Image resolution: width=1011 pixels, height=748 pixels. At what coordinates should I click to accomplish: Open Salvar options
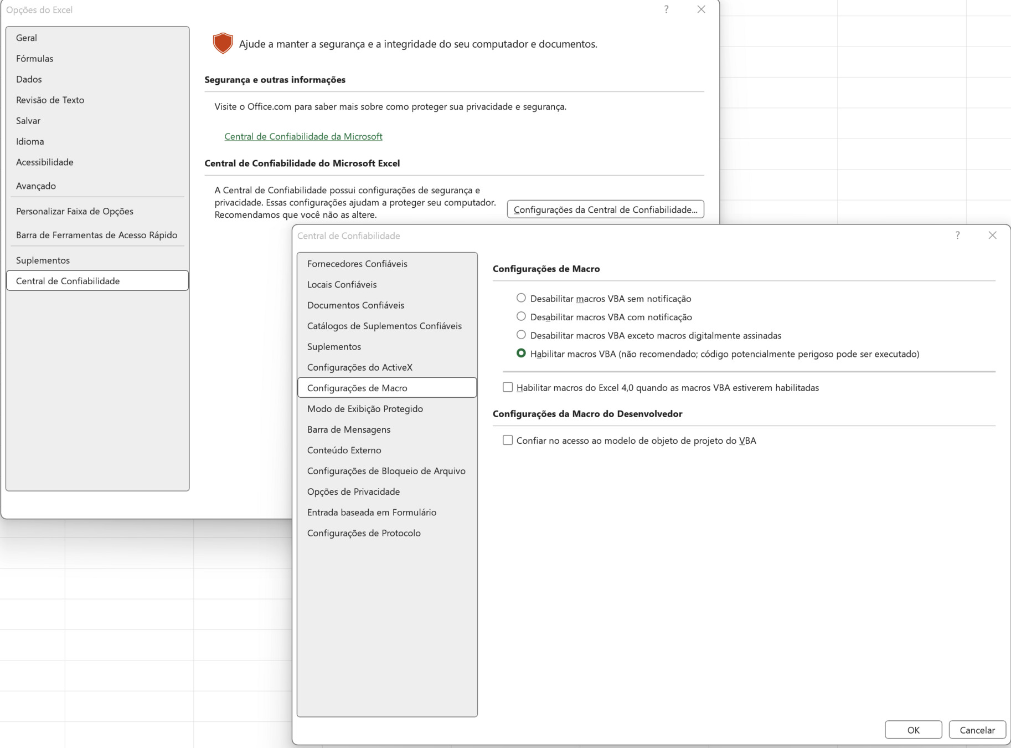97,121
